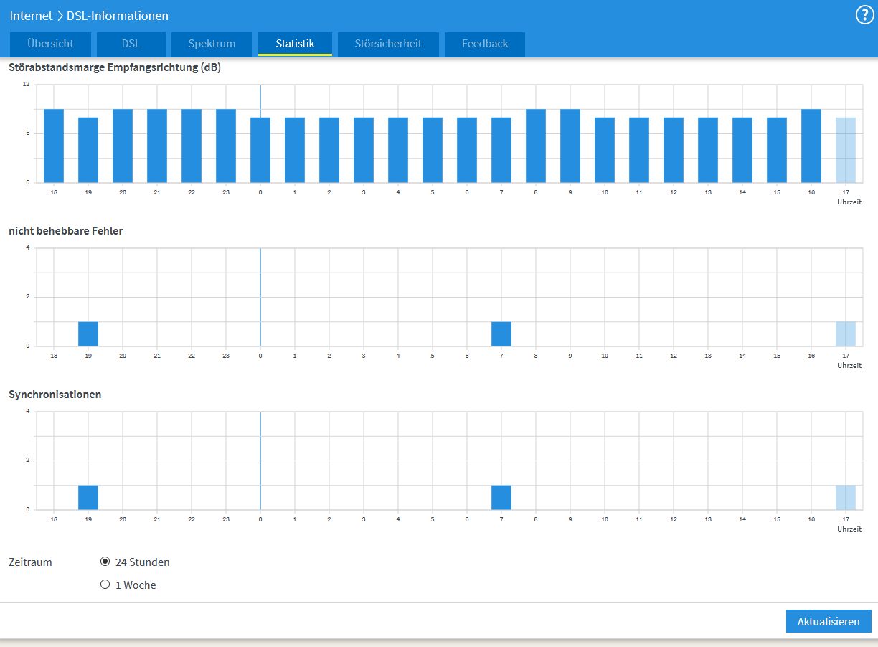878x647 pixels.
Task: Click the 24 Stunden label text
Action: coord(143,562)
